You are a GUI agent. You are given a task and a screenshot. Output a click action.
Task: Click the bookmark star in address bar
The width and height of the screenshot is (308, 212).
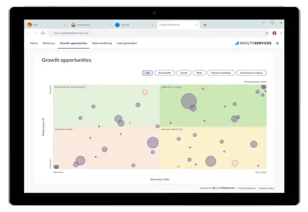(x=267, y=33)
